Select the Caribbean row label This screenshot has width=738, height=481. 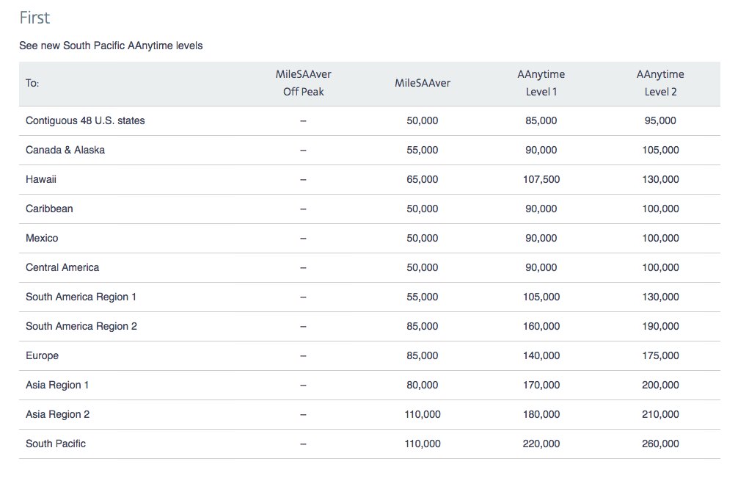49,209
